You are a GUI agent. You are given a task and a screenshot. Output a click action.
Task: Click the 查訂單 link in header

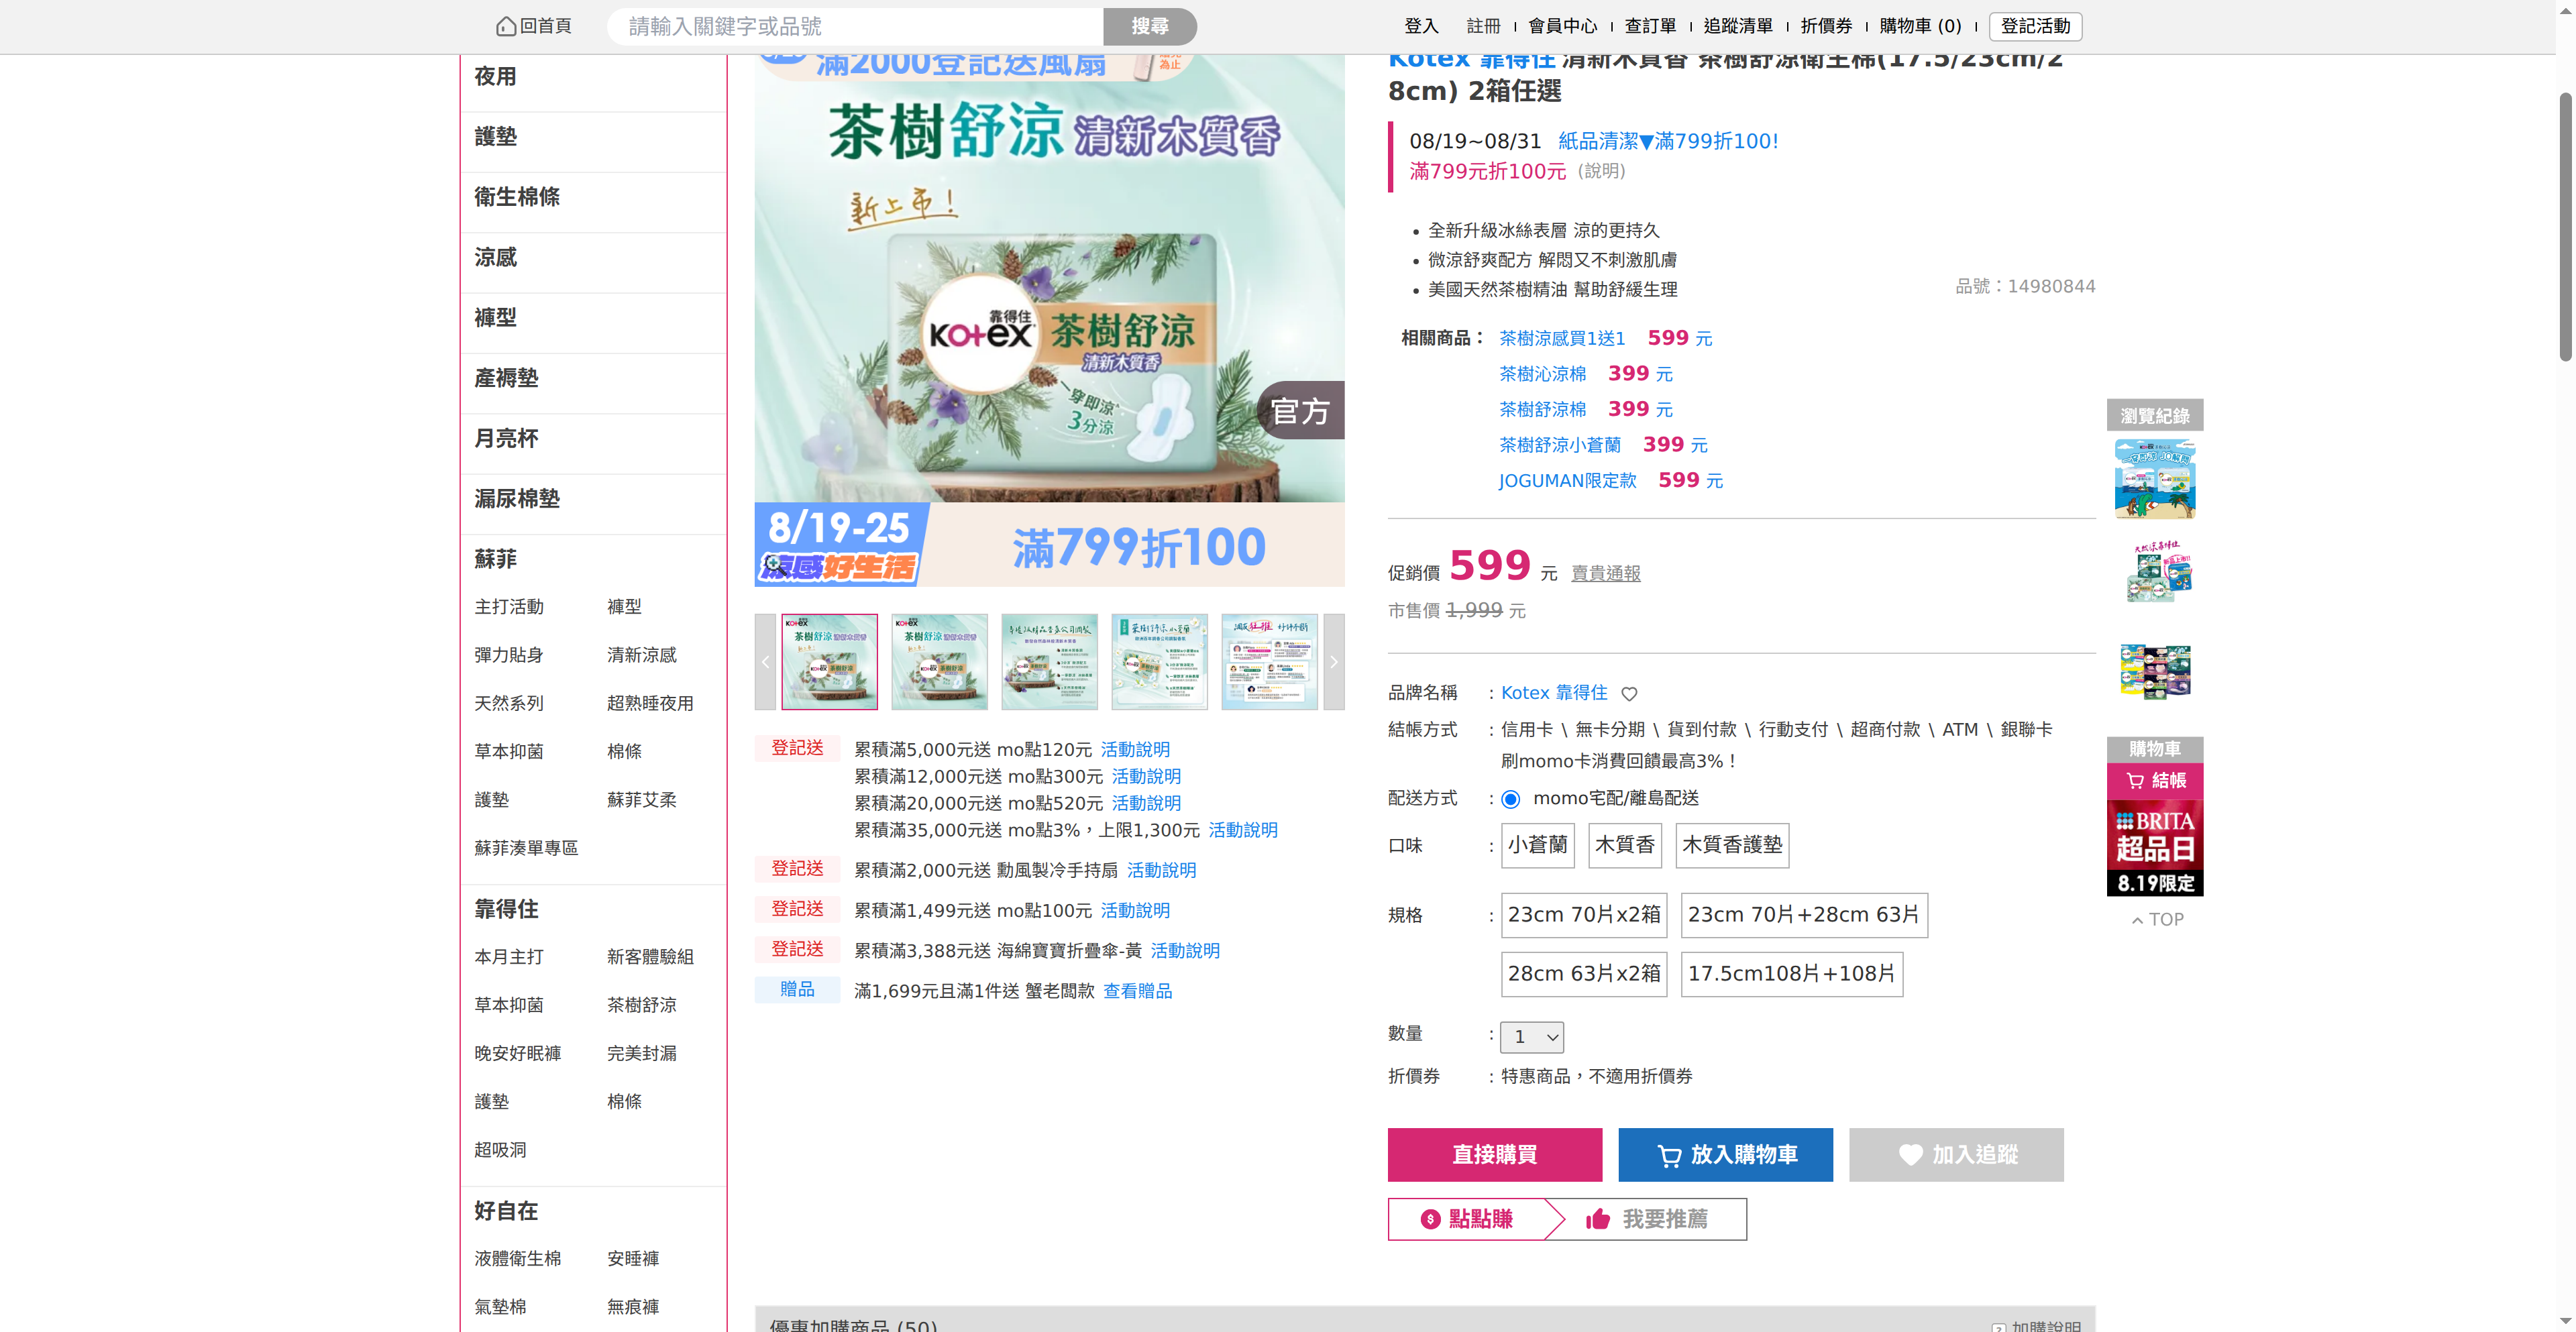tap(1650, 26)
